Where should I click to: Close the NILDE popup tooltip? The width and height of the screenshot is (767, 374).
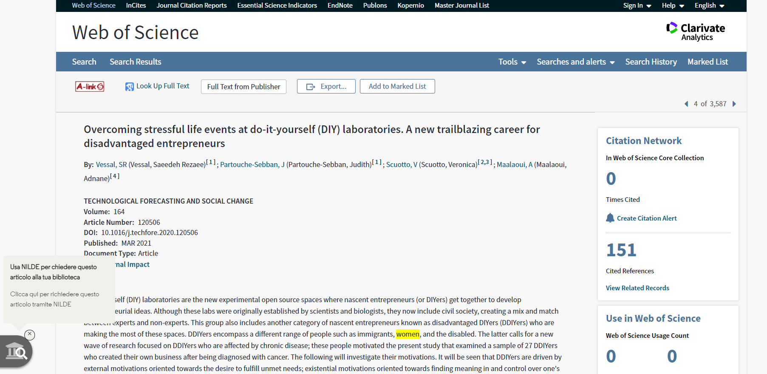coord(30,334)
